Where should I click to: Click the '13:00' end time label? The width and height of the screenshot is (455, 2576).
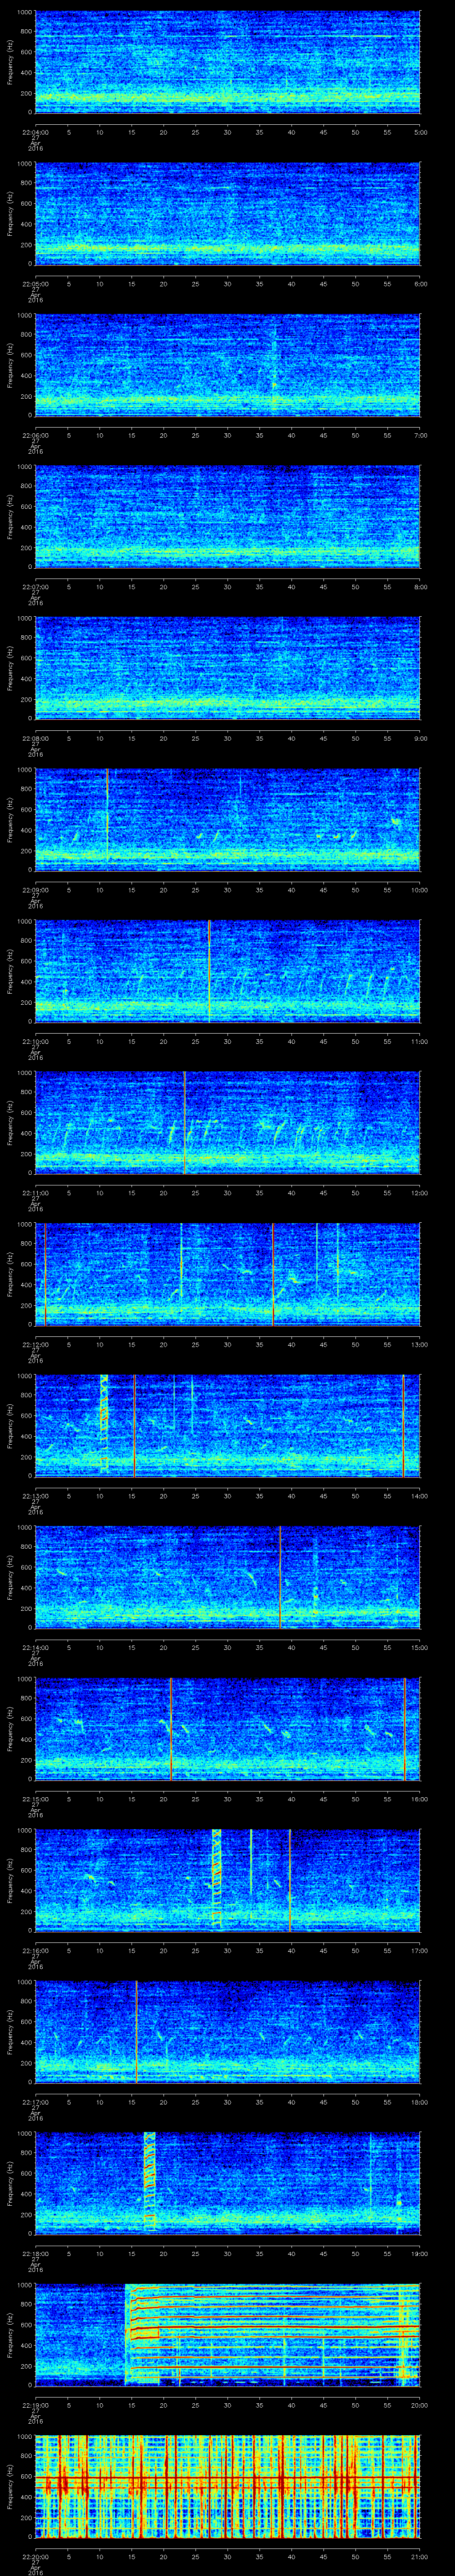click(419, 1344)
